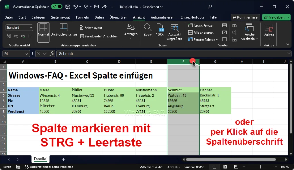Open the Makros dropdown
Screen dimensions: 294x170
(x=268, y=32)
